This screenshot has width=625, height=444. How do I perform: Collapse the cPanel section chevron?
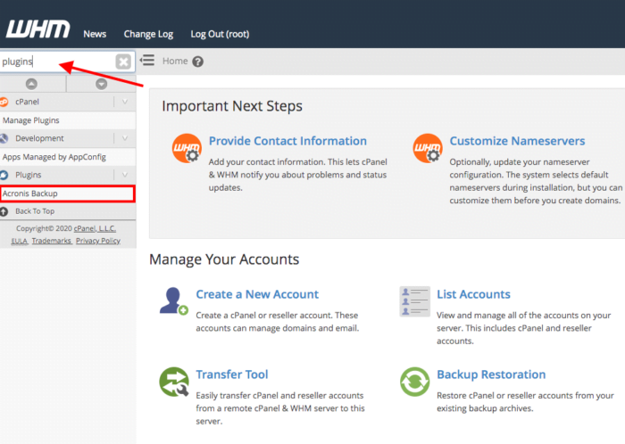[125, 102]
